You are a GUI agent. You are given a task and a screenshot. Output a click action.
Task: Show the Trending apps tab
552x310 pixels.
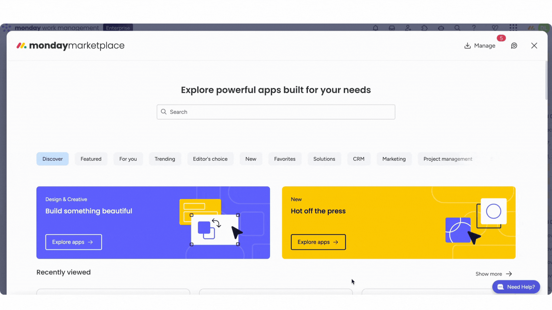click(x=165, y=159)
